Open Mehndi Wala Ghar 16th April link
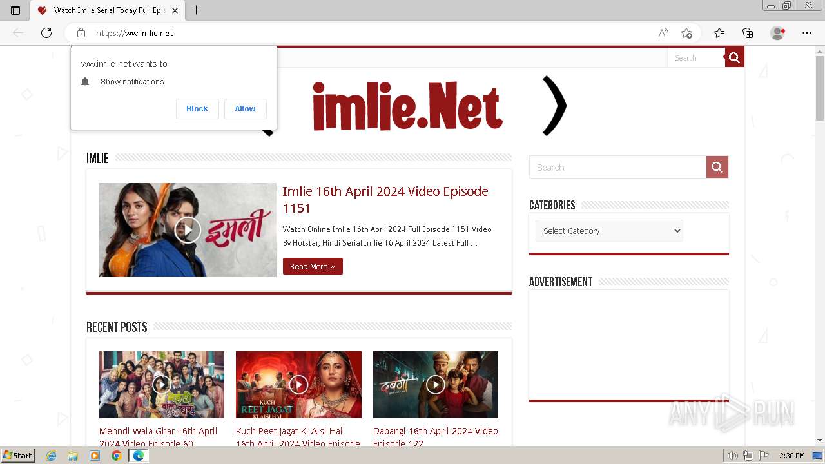Screen dimensions: 825x464 pos(159,436)
